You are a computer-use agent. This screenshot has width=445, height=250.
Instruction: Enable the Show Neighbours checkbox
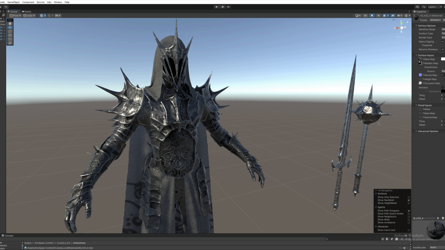click(x=409, y=217)
